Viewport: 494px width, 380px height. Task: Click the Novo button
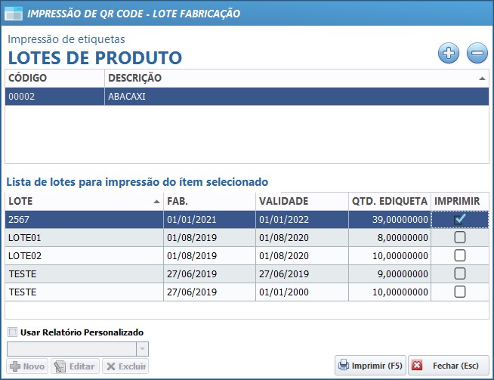(x=27, y=366)
